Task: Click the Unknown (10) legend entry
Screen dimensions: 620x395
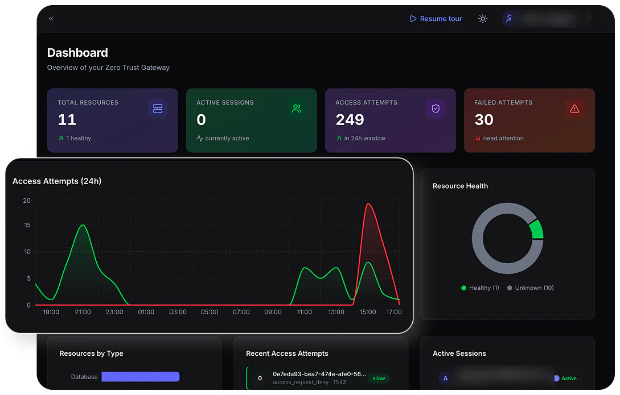Action: 530,288
